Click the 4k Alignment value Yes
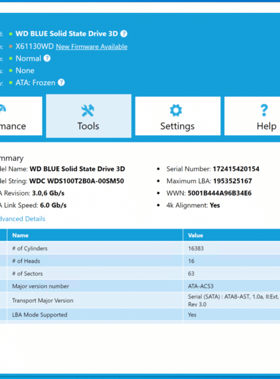280x379 pixels. (215, 205)
